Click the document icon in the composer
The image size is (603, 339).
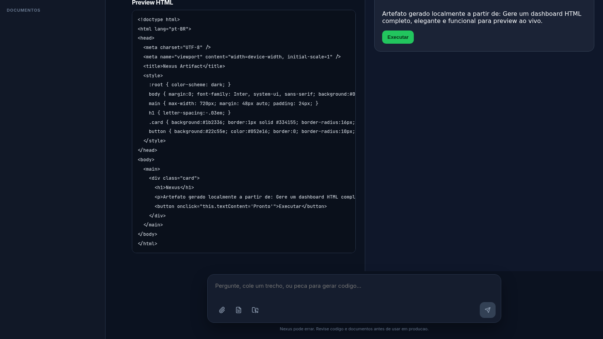(239, 310)
